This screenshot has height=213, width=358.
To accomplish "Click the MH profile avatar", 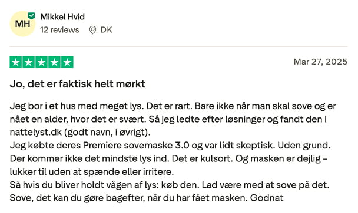I will tap(22, 23).
